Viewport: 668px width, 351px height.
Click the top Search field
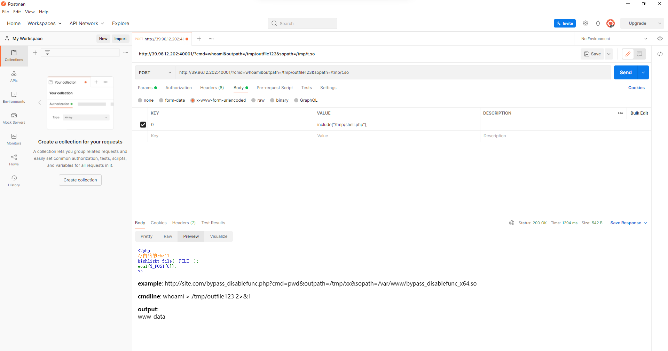(x=302, y=23)
